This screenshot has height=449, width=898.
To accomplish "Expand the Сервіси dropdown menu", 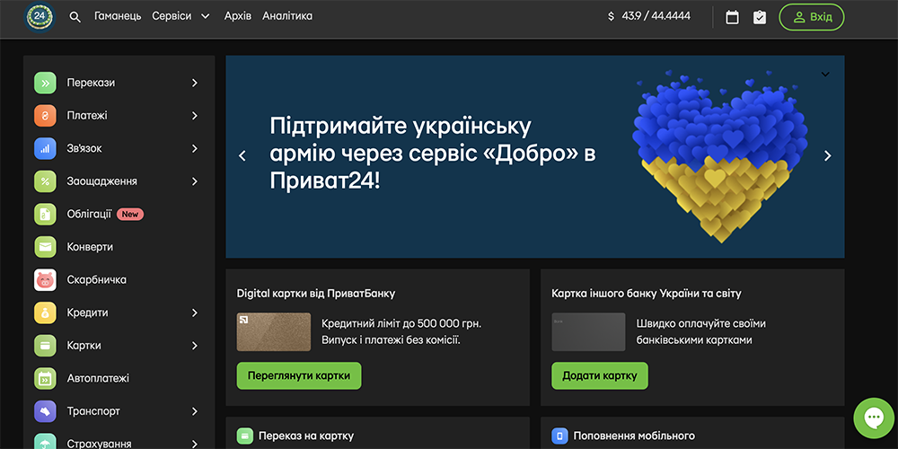I will (x=180, y=16).
